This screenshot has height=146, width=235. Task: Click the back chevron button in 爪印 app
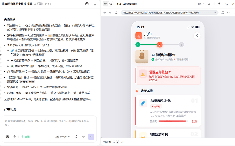(x=197, y=36)
